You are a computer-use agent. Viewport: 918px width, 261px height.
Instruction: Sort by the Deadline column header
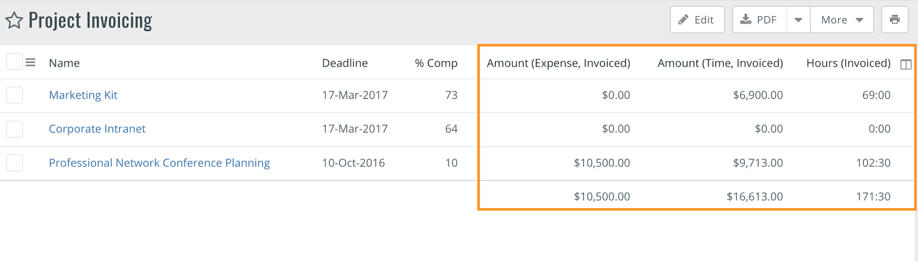tap(345, 63)
